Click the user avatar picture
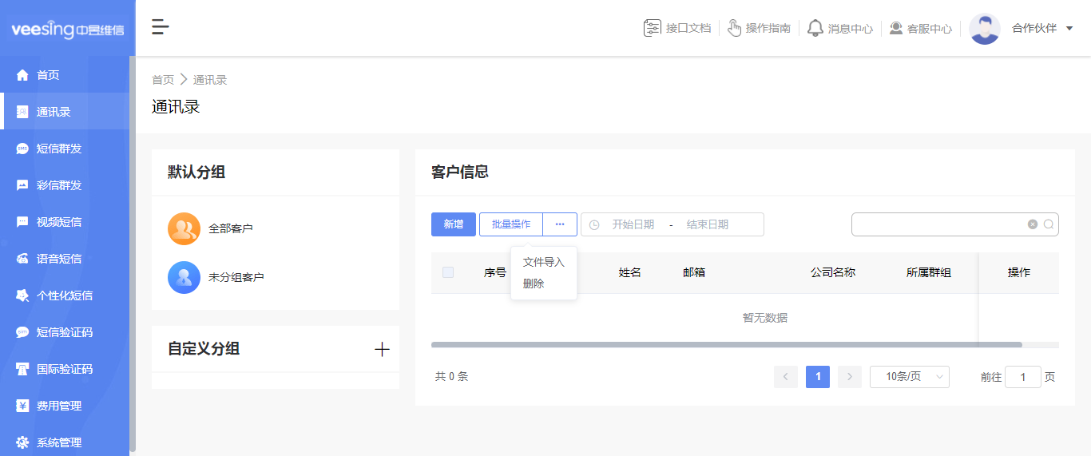This screenshot has height=456, width=1091. [x=985, y=29]
